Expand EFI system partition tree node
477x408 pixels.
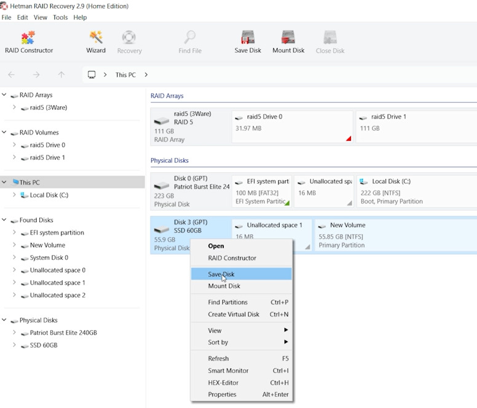pyautogui.click(x=14, y=232)
